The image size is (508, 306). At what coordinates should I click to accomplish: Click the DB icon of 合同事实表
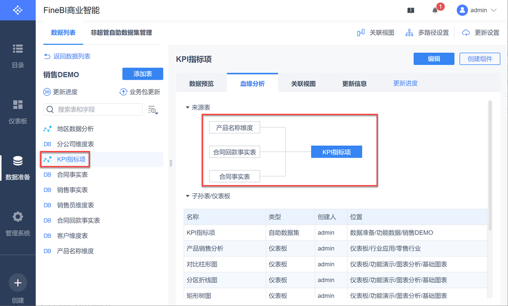(x=47, y=175)
